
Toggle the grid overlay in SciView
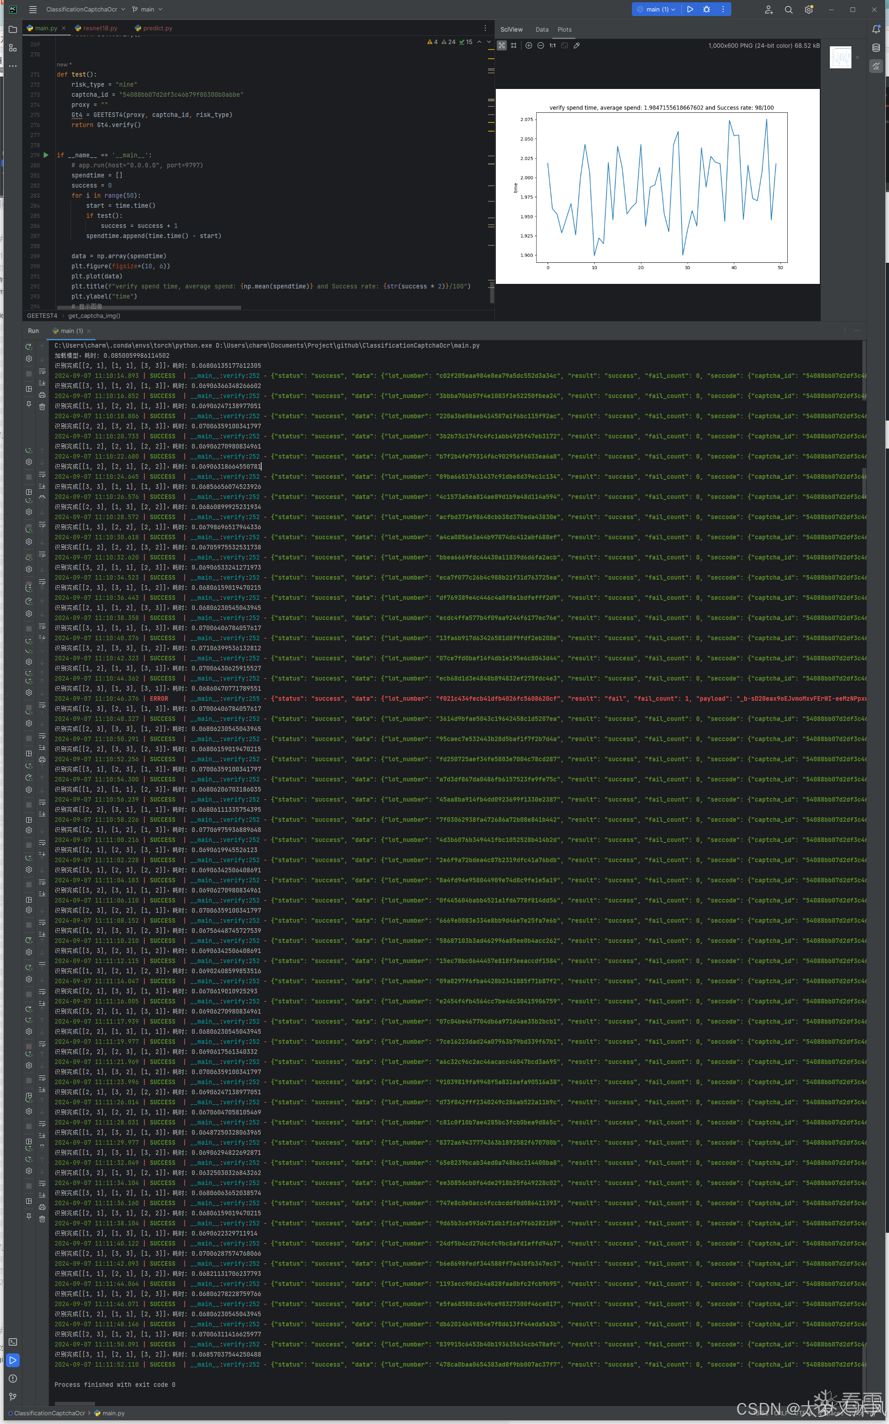[x=514, y=45]
